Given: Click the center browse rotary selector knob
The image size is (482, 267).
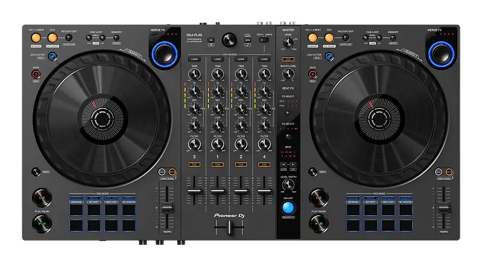Looking at the screenshot, I should point(229,40).
